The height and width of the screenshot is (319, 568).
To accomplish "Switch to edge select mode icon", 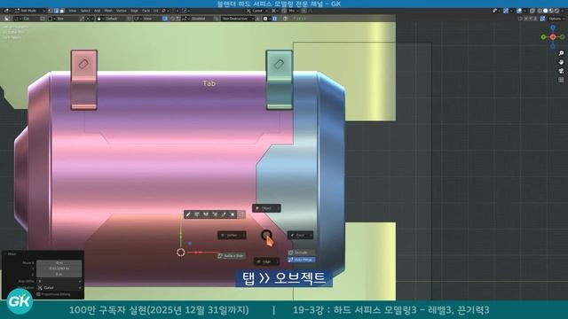I will [56, 11].
